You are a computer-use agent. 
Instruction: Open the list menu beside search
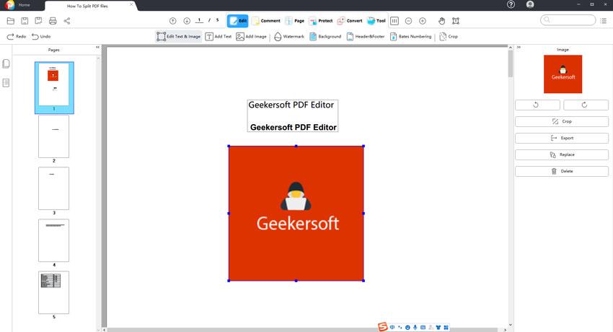603,21
